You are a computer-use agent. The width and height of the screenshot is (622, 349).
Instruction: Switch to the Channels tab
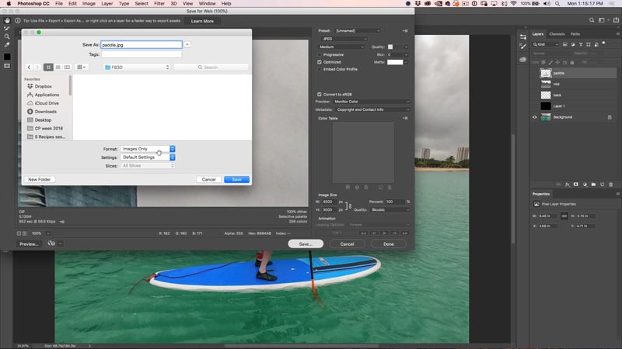click(557, 34)
